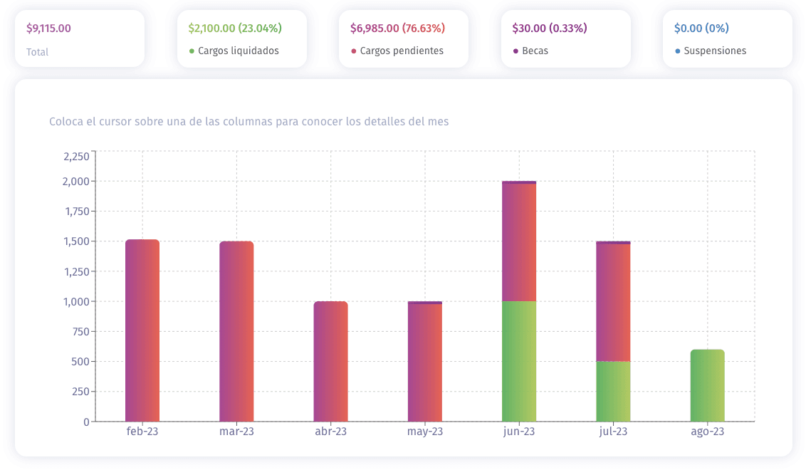
Task: Click the 1,750 y-axis value
Action: click(77, 211)
